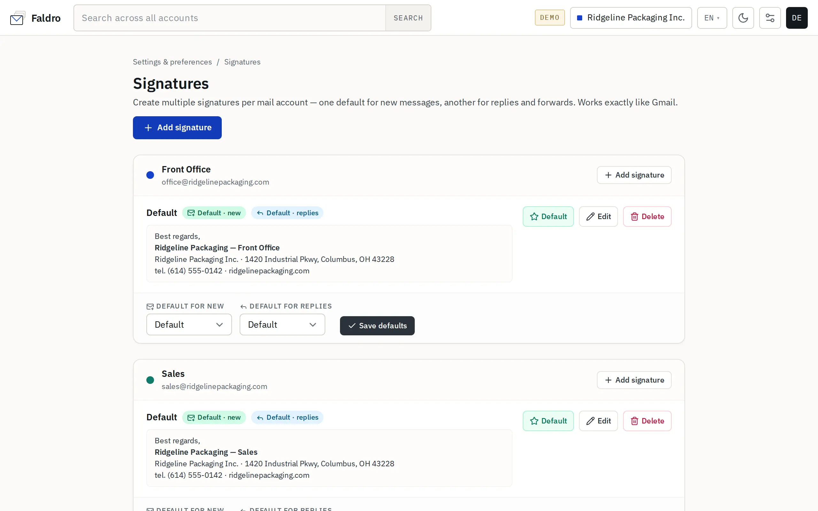This screenshot has width=818, height=511.
Task: Toggle dark mode with the moon icon
Action: [743, 18]
